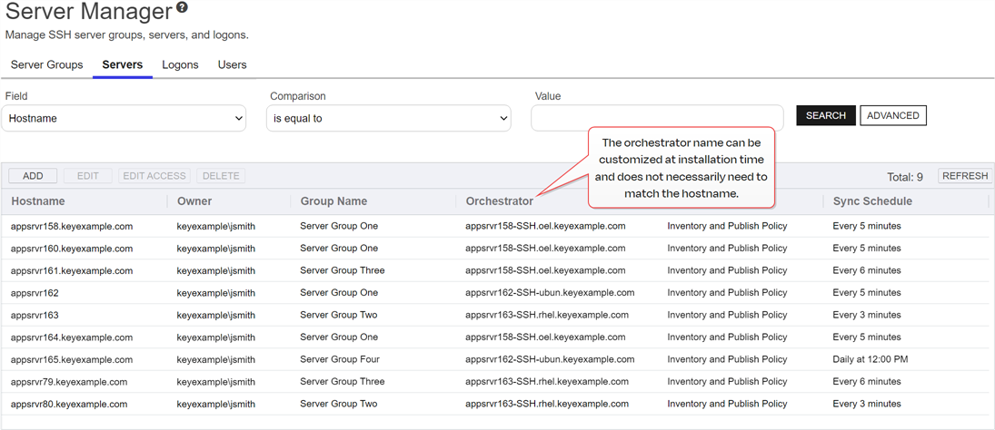Click the Sync Schedule column header
Viewport: 995px width, 430px height.
tap(871, 201)
